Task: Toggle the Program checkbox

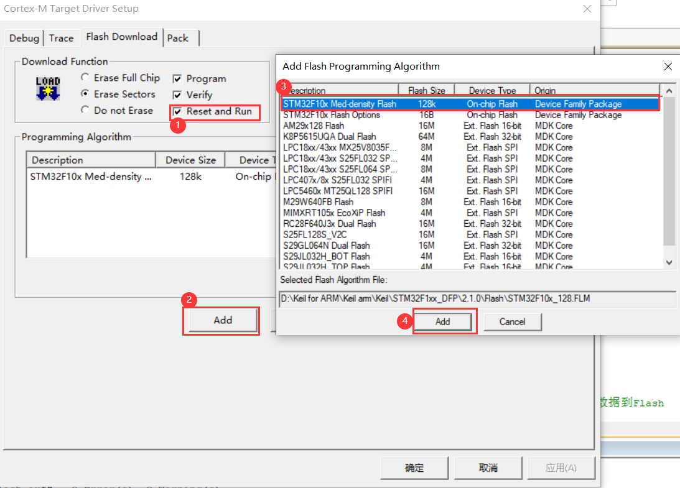Action: [177, 79]
